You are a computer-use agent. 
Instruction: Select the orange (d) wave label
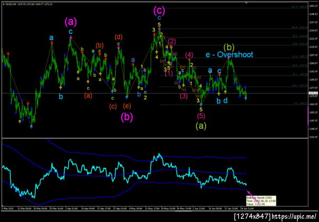coord(119,37)
